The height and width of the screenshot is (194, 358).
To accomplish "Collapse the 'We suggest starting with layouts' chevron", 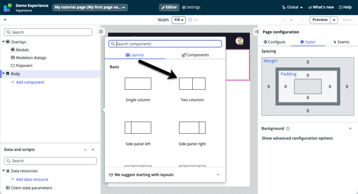I will pos(218,175).
